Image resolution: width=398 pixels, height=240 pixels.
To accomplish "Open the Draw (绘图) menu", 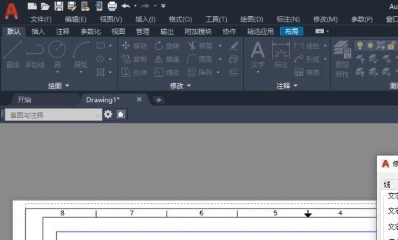I will (251, 19).
